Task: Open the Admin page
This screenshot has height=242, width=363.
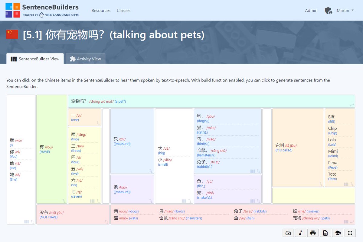Action: tap(311, 10)
